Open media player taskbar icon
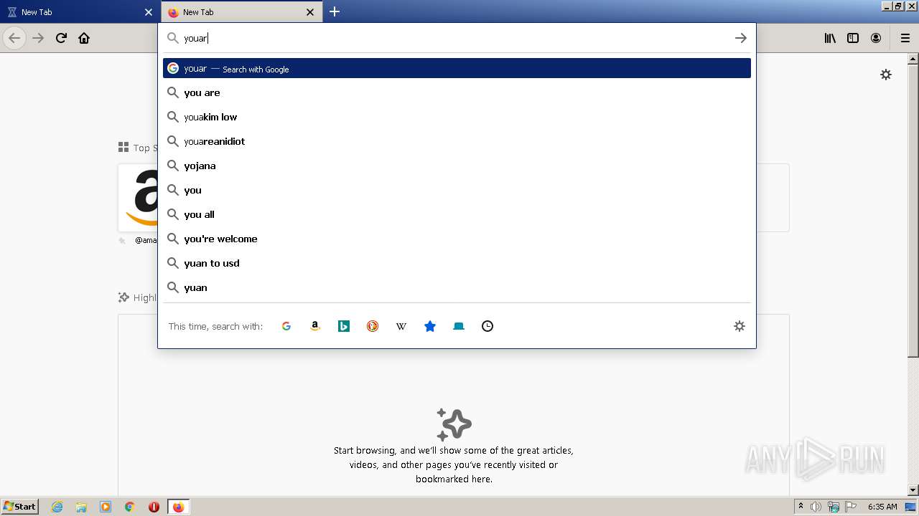 106,507
